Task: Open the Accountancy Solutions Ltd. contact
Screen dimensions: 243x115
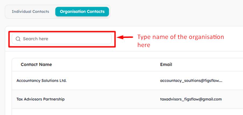Action: click(41, 81)
